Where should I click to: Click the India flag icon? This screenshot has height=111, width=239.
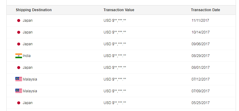(x=19, y=56)
